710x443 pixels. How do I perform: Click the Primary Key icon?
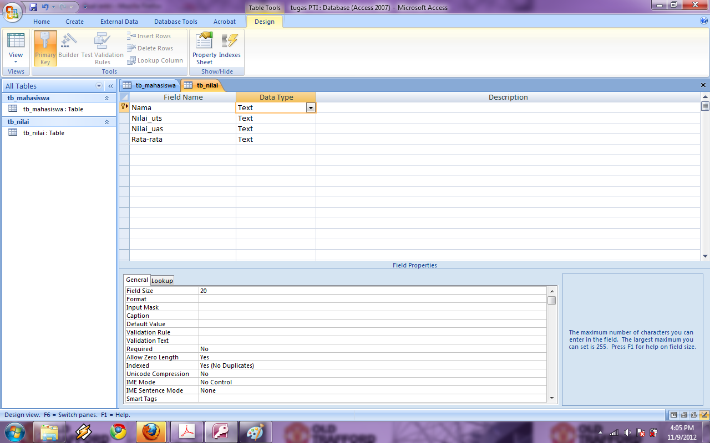click(45, 48)
